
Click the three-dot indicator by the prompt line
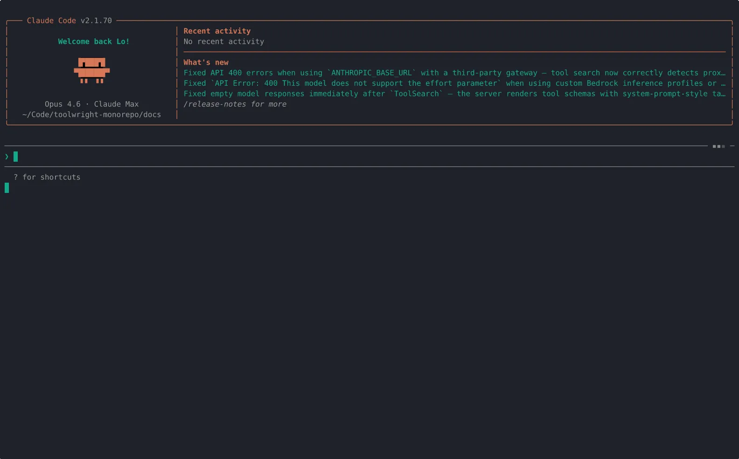click(718, 146)
